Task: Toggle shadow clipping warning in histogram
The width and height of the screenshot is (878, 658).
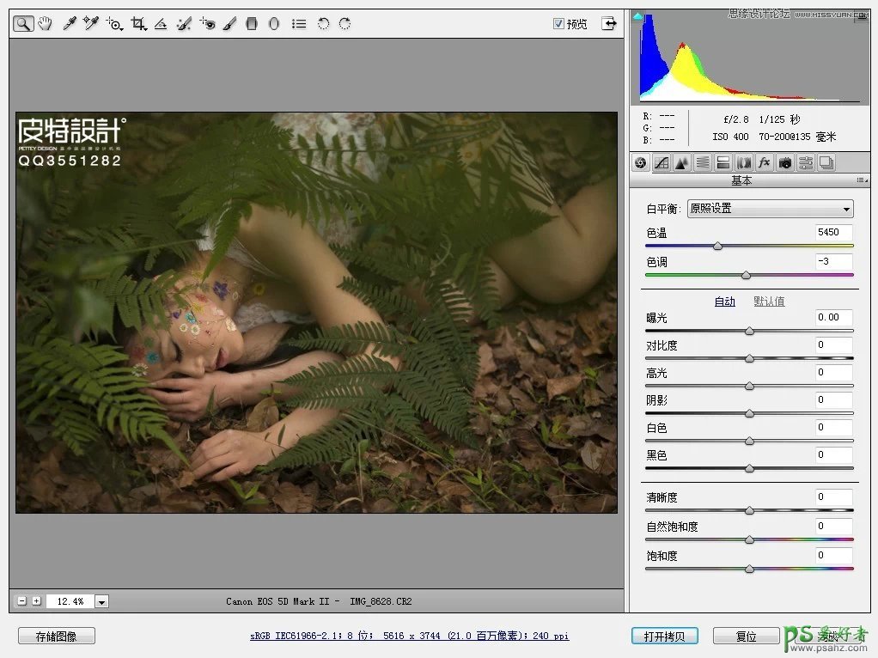Action: click(637, 15)
